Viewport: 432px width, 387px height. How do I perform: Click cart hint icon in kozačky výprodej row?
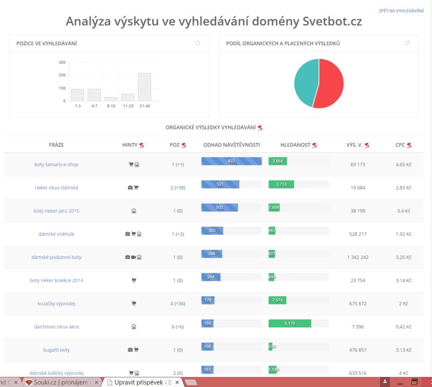click(134, 303)
